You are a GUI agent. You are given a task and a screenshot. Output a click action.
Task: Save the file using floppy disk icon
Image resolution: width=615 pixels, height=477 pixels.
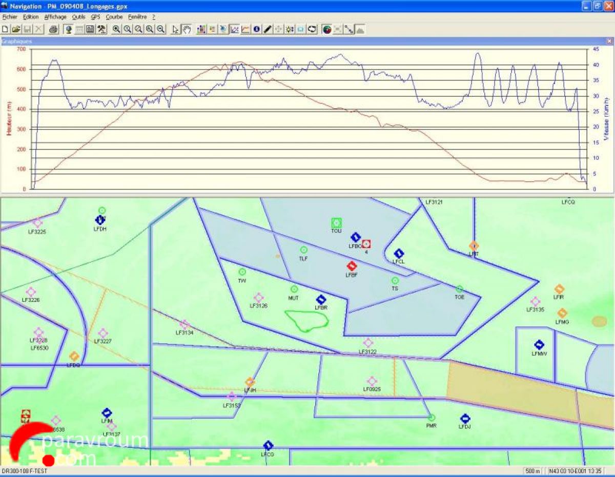[27, 29]
